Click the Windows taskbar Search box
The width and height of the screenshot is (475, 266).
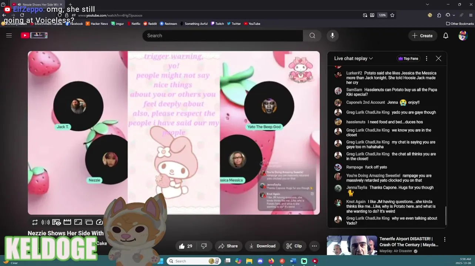pyautogui.click(x=194, y=261)
